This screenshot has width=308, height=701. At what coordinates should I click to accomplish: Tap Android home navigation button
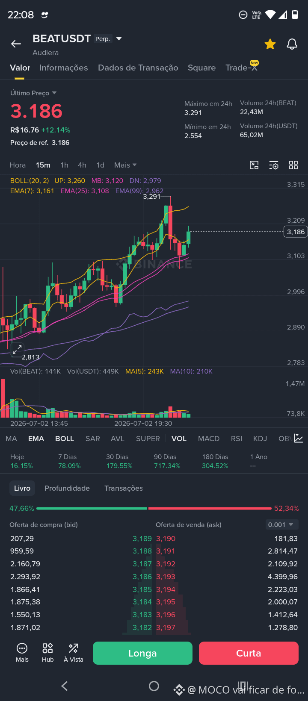tap(154, 686)
